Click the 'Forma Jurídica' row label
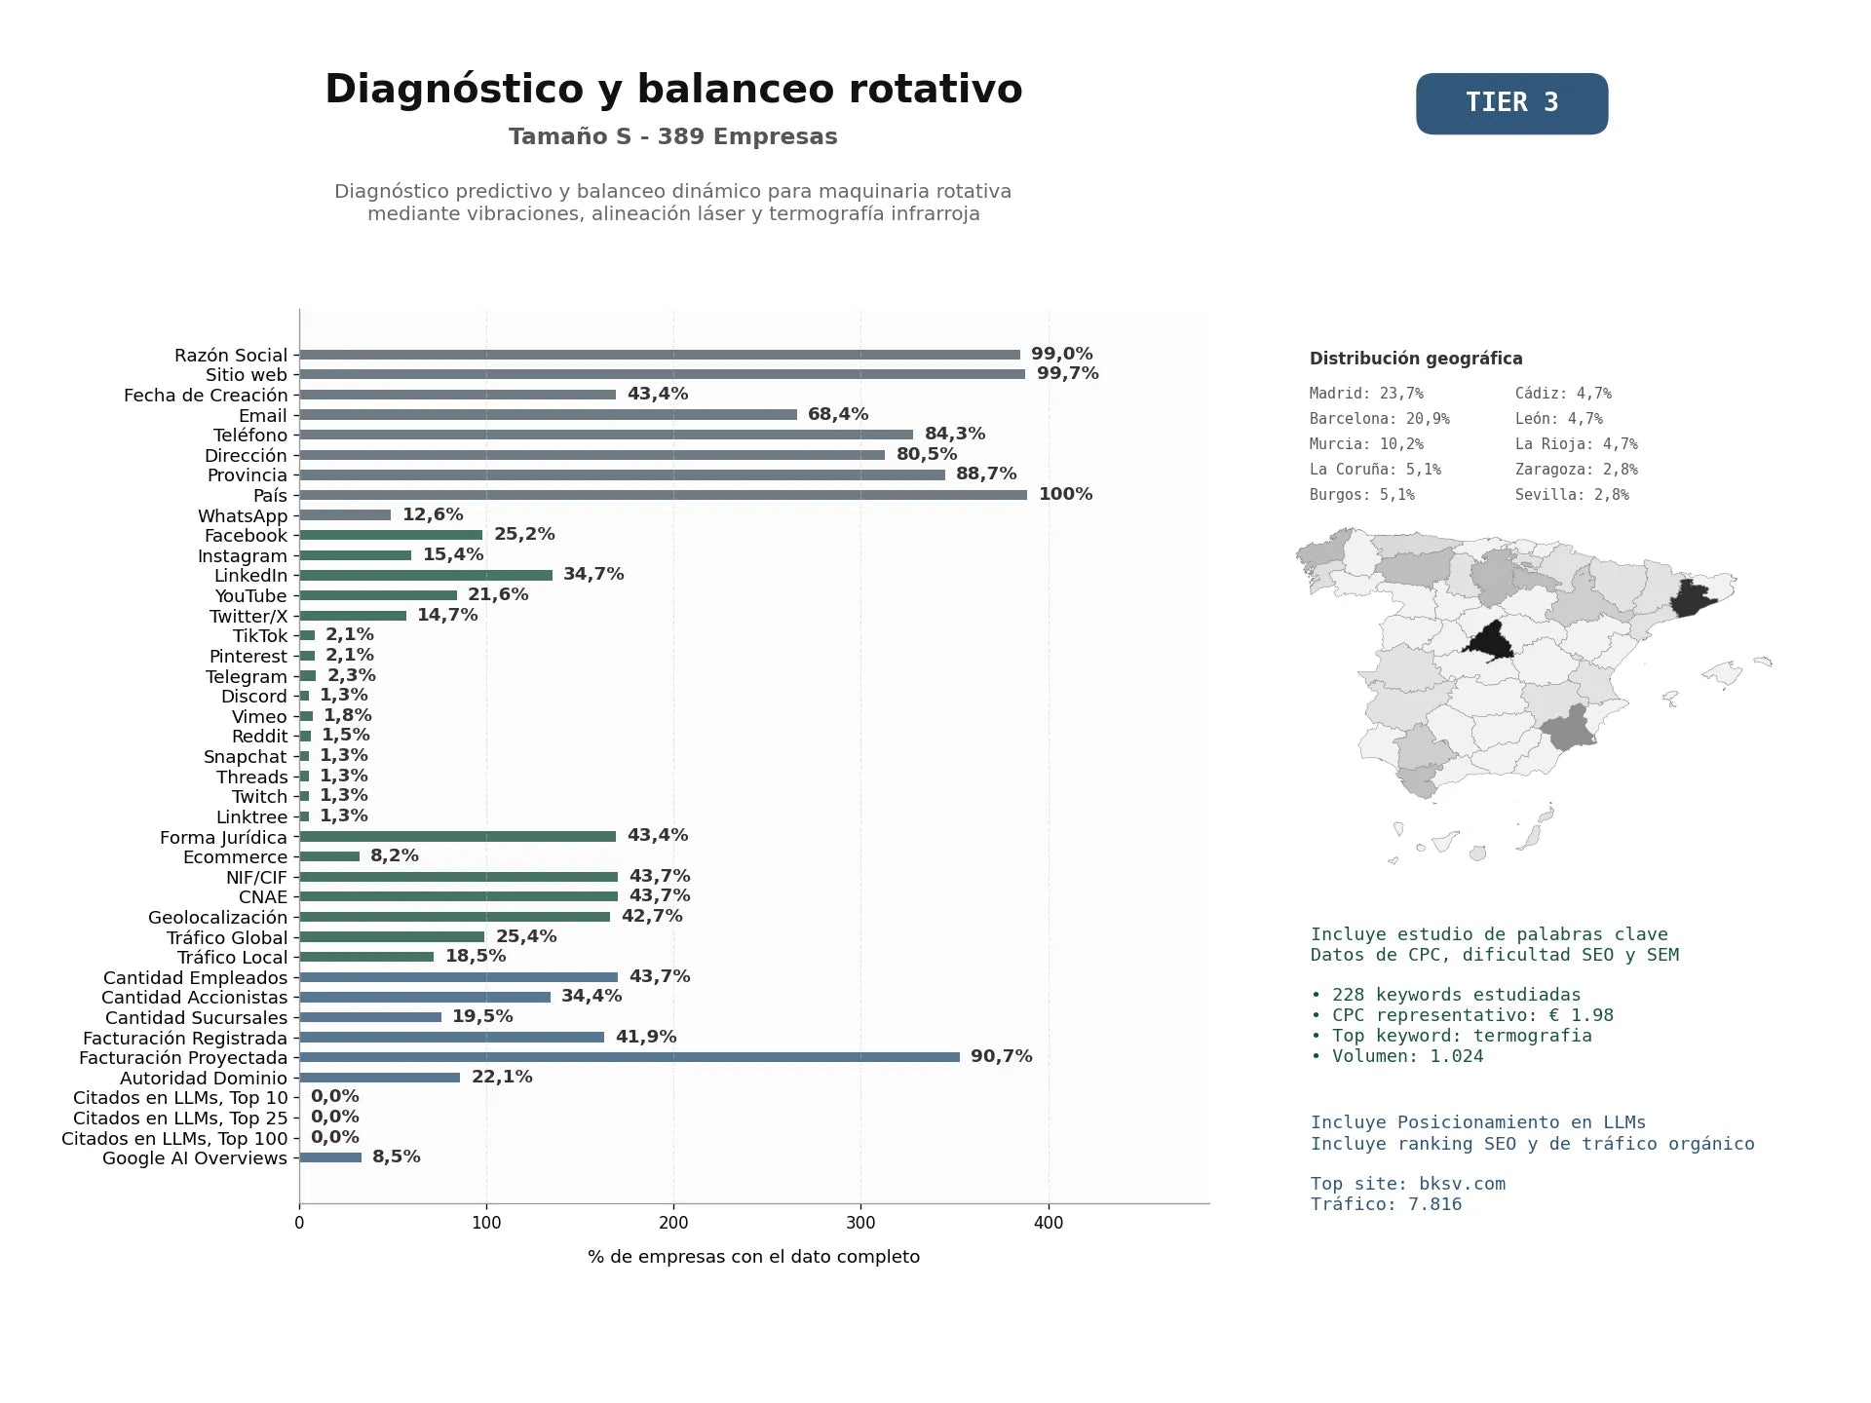 224,838
